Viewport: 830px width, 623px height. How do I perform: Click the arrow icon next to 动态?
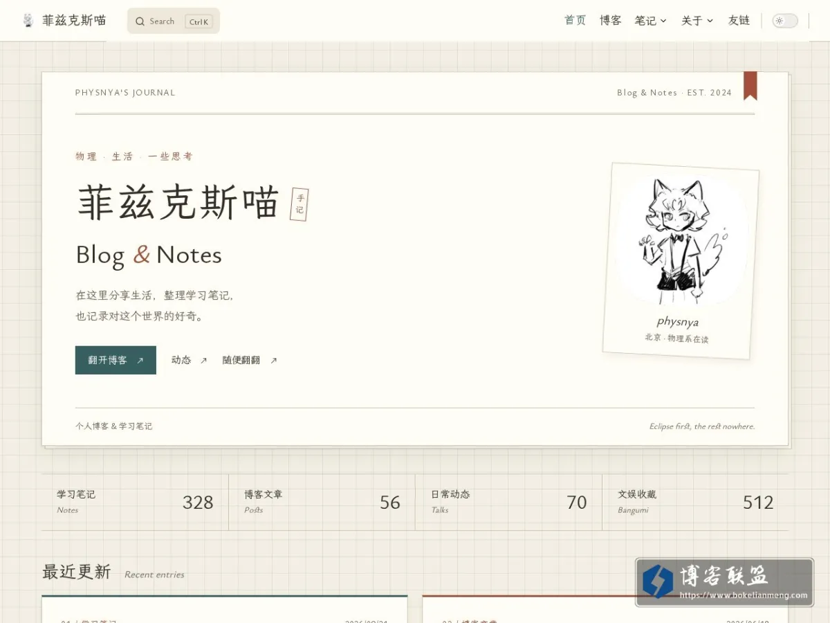[x=203, y=360]
